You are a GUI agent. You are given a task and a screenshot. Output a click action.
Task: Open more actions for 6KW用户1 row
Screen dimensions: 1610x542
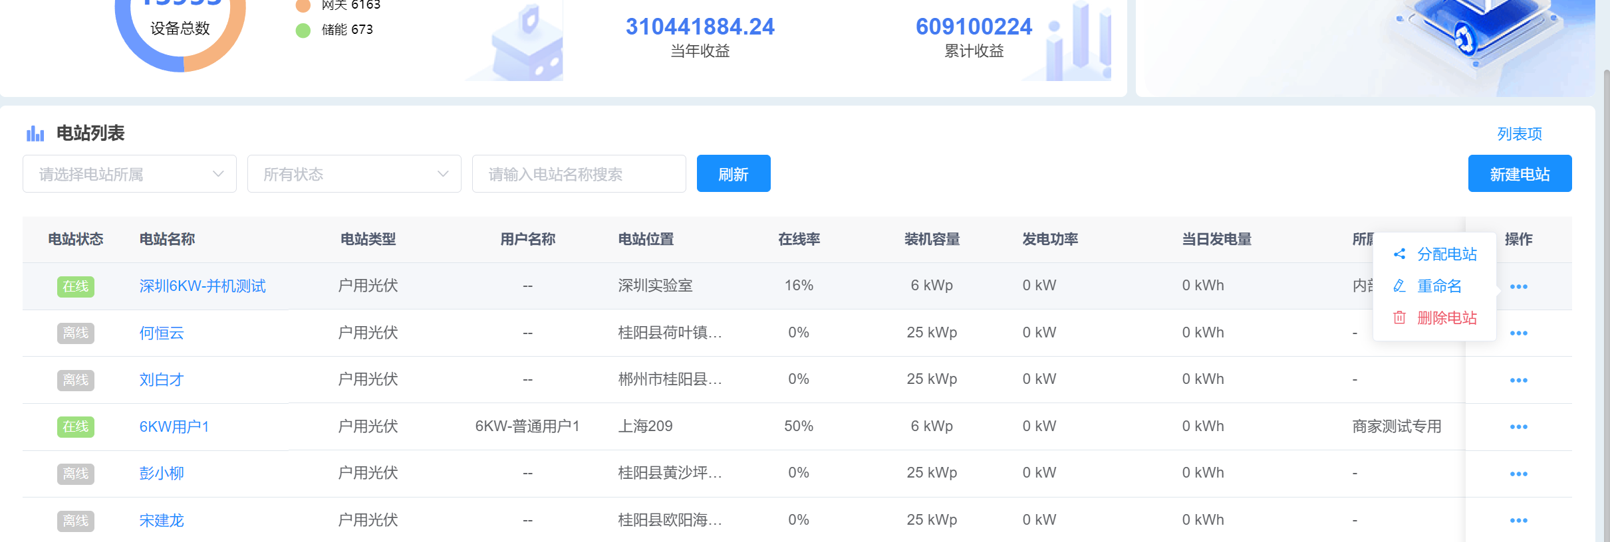tap(1518, 426)
